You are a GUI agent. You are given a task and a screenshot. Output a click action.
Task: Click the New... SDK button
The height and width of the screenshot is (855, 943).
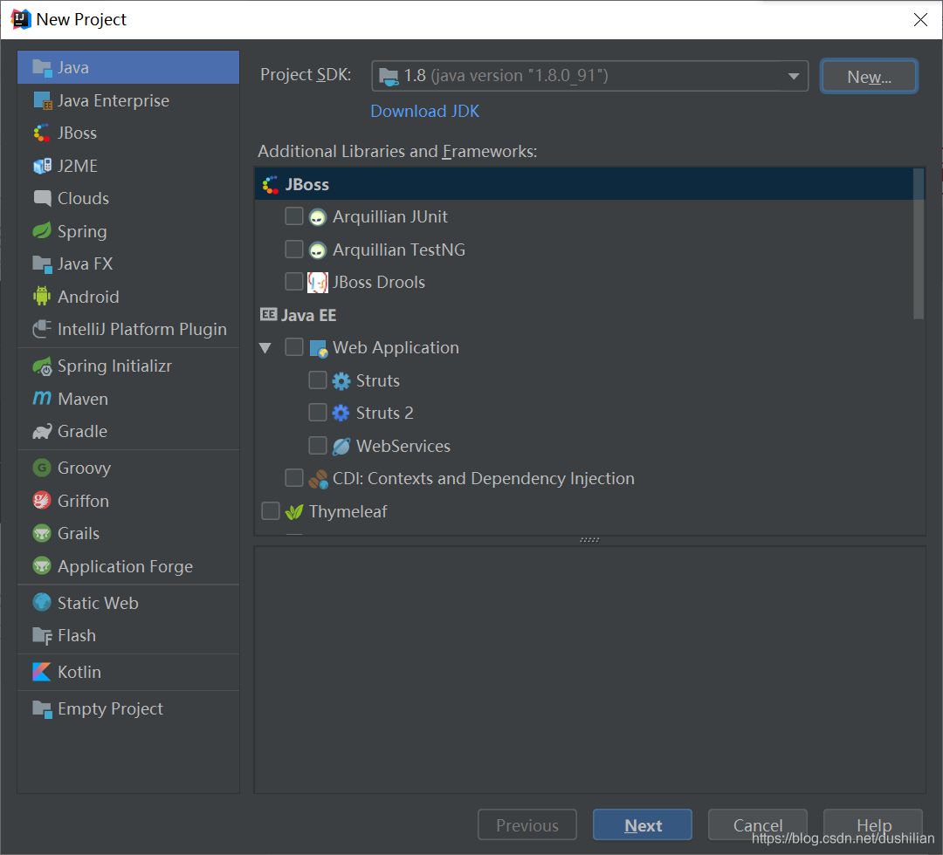click(x=869, y=76)
